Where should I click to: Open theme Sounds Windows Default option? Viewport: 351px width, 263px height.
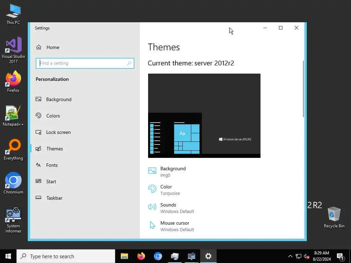click(171, 208)
